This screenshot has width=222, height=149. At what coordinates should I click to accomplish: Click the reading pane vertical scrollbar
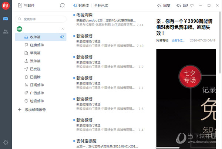(220, 43)
